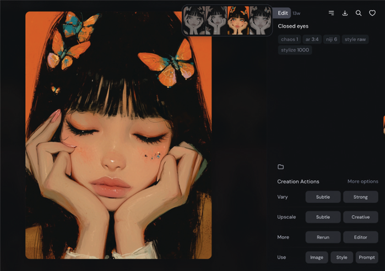Open the folder icon to organize
The image size is (385, 271).
[x=281, y=167]
